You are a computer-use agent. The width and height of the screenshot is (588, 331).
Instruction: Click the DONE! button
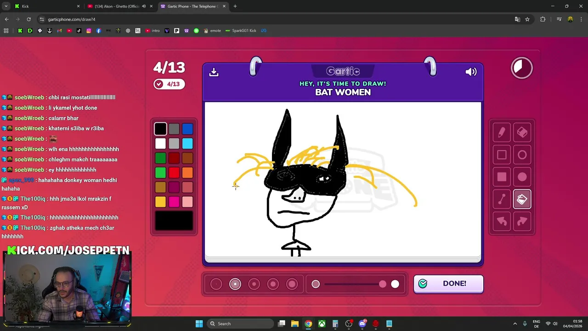pyautogui.click(x=448, y=284)
